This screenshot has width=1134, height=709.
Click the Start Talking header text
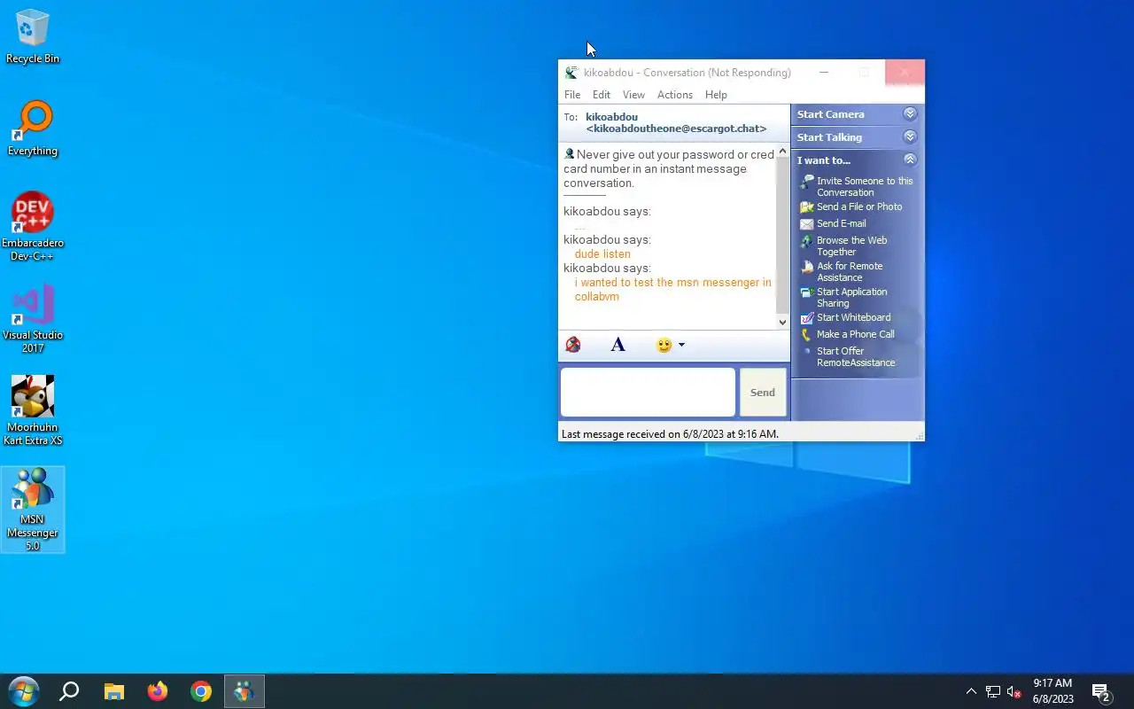point(829,137)
